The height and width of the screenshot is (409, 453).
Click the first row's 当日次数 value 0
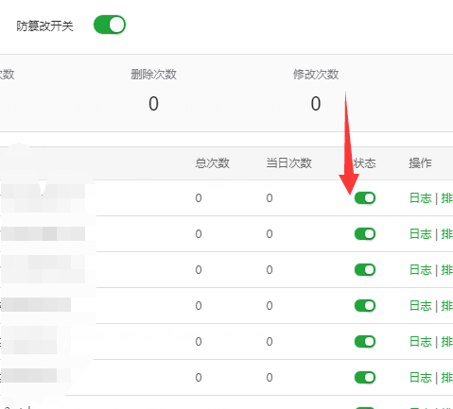pos(270,198)
